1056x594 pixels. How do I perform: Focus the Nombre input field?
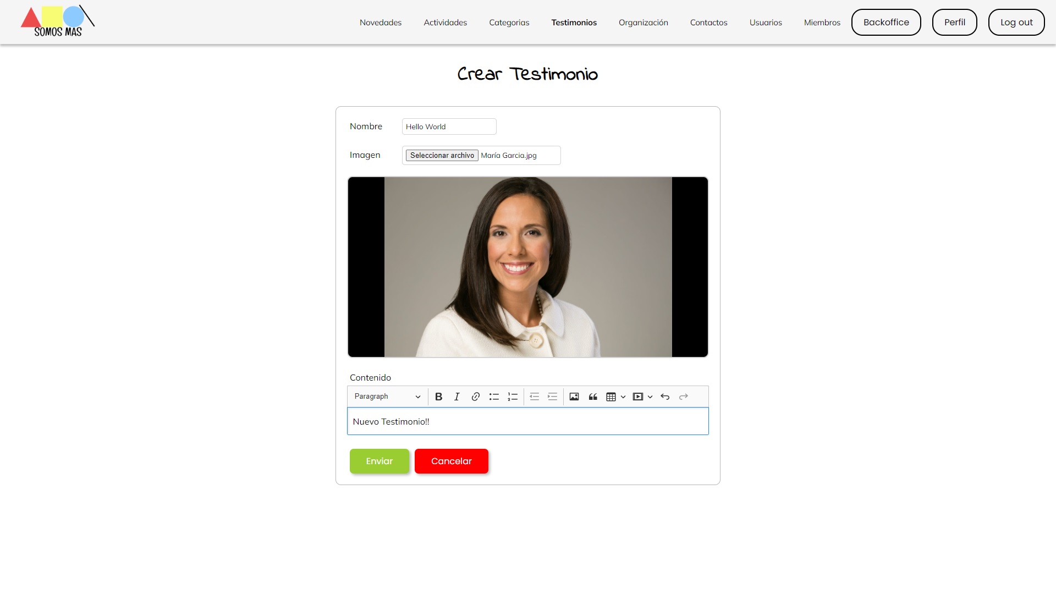pos(449,127)
